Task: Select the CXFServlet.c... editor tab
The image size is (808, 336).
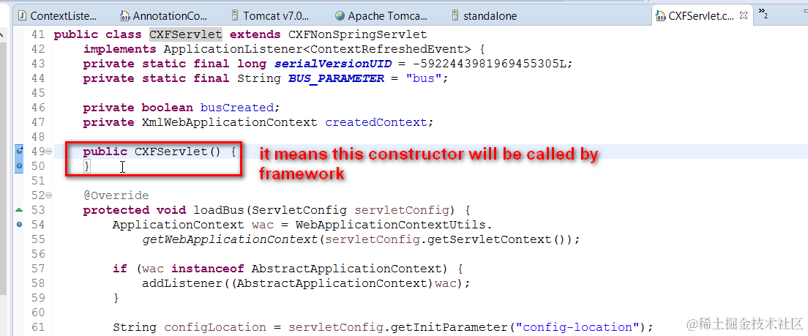Action: [701, 17]
